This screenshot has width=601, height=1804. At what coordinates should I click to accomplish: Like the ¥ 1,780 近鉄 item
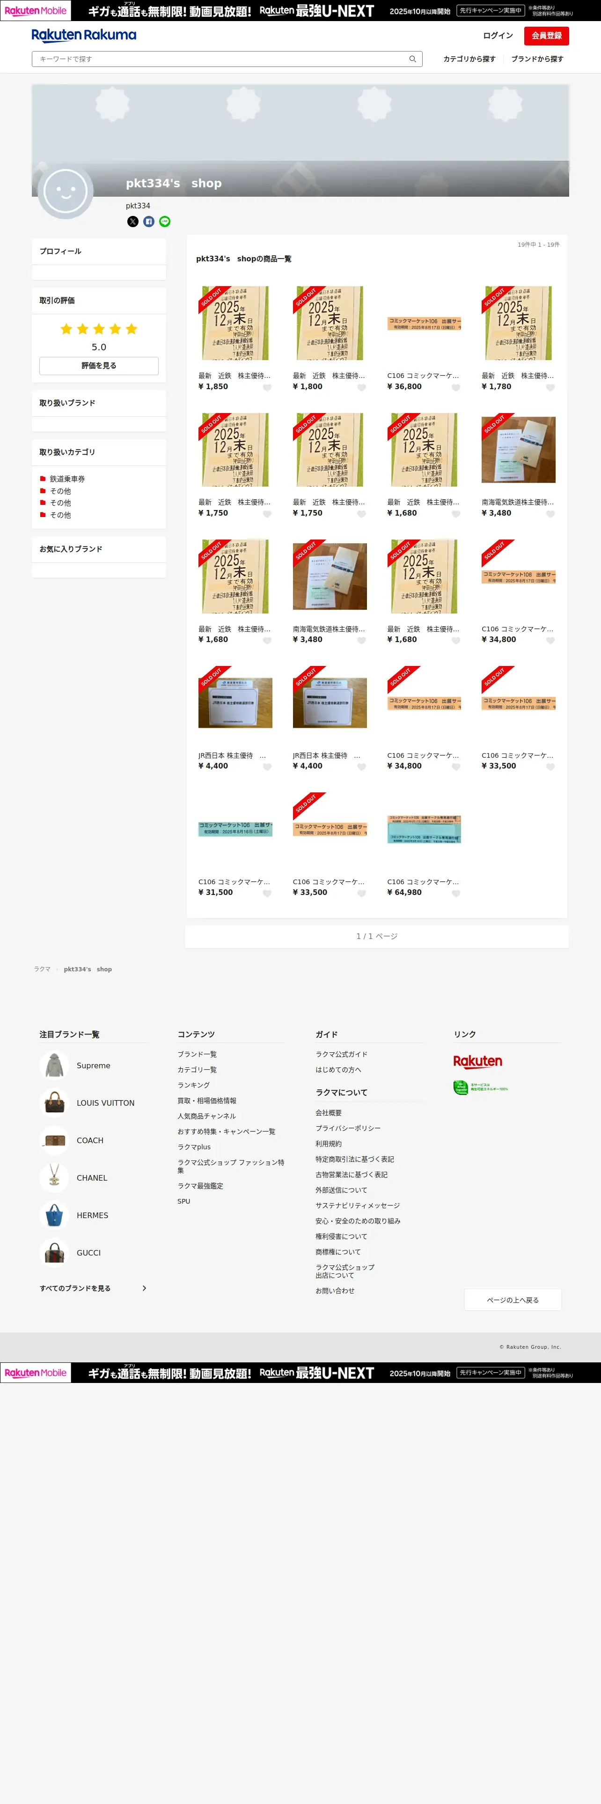550,387
